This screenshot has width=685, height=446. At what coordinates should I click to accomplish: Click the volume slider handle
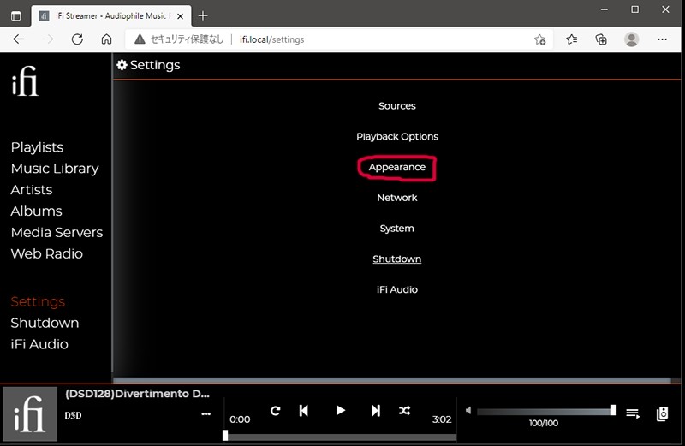coord(613,410)
